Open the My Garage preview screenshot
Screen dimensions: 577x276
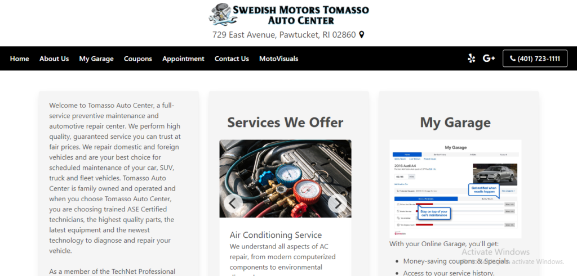455,189
